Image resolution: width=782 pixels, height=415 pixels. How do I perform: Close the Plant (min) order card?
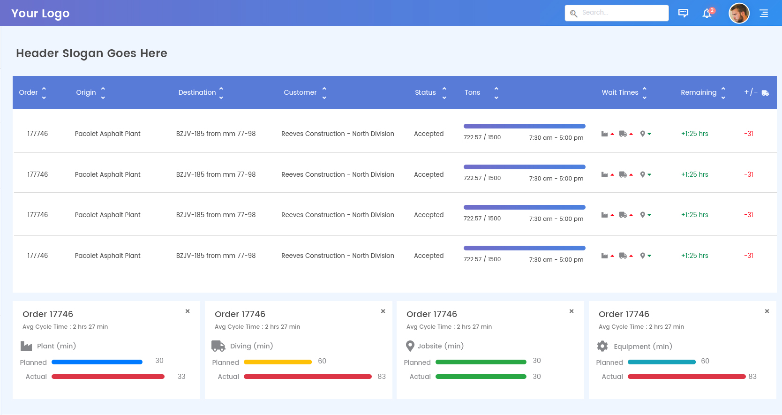188,311
